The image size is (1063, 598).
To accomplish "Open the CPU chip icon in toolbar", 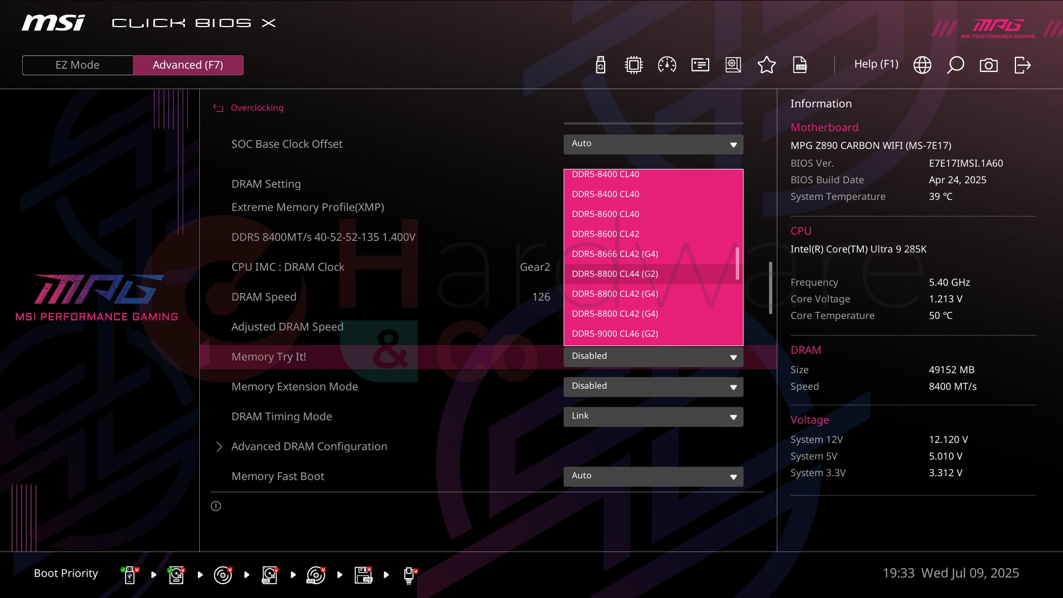I will click(x=633, y=65).
